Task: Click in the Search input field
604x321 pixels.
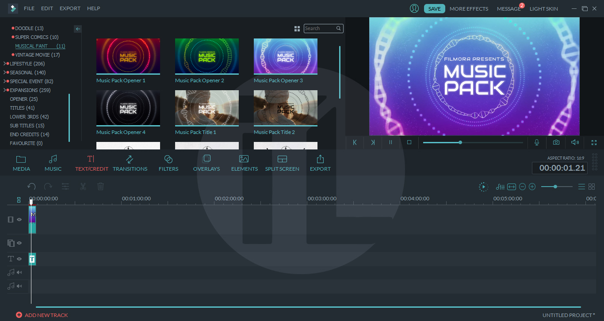Action: point(320,28)
